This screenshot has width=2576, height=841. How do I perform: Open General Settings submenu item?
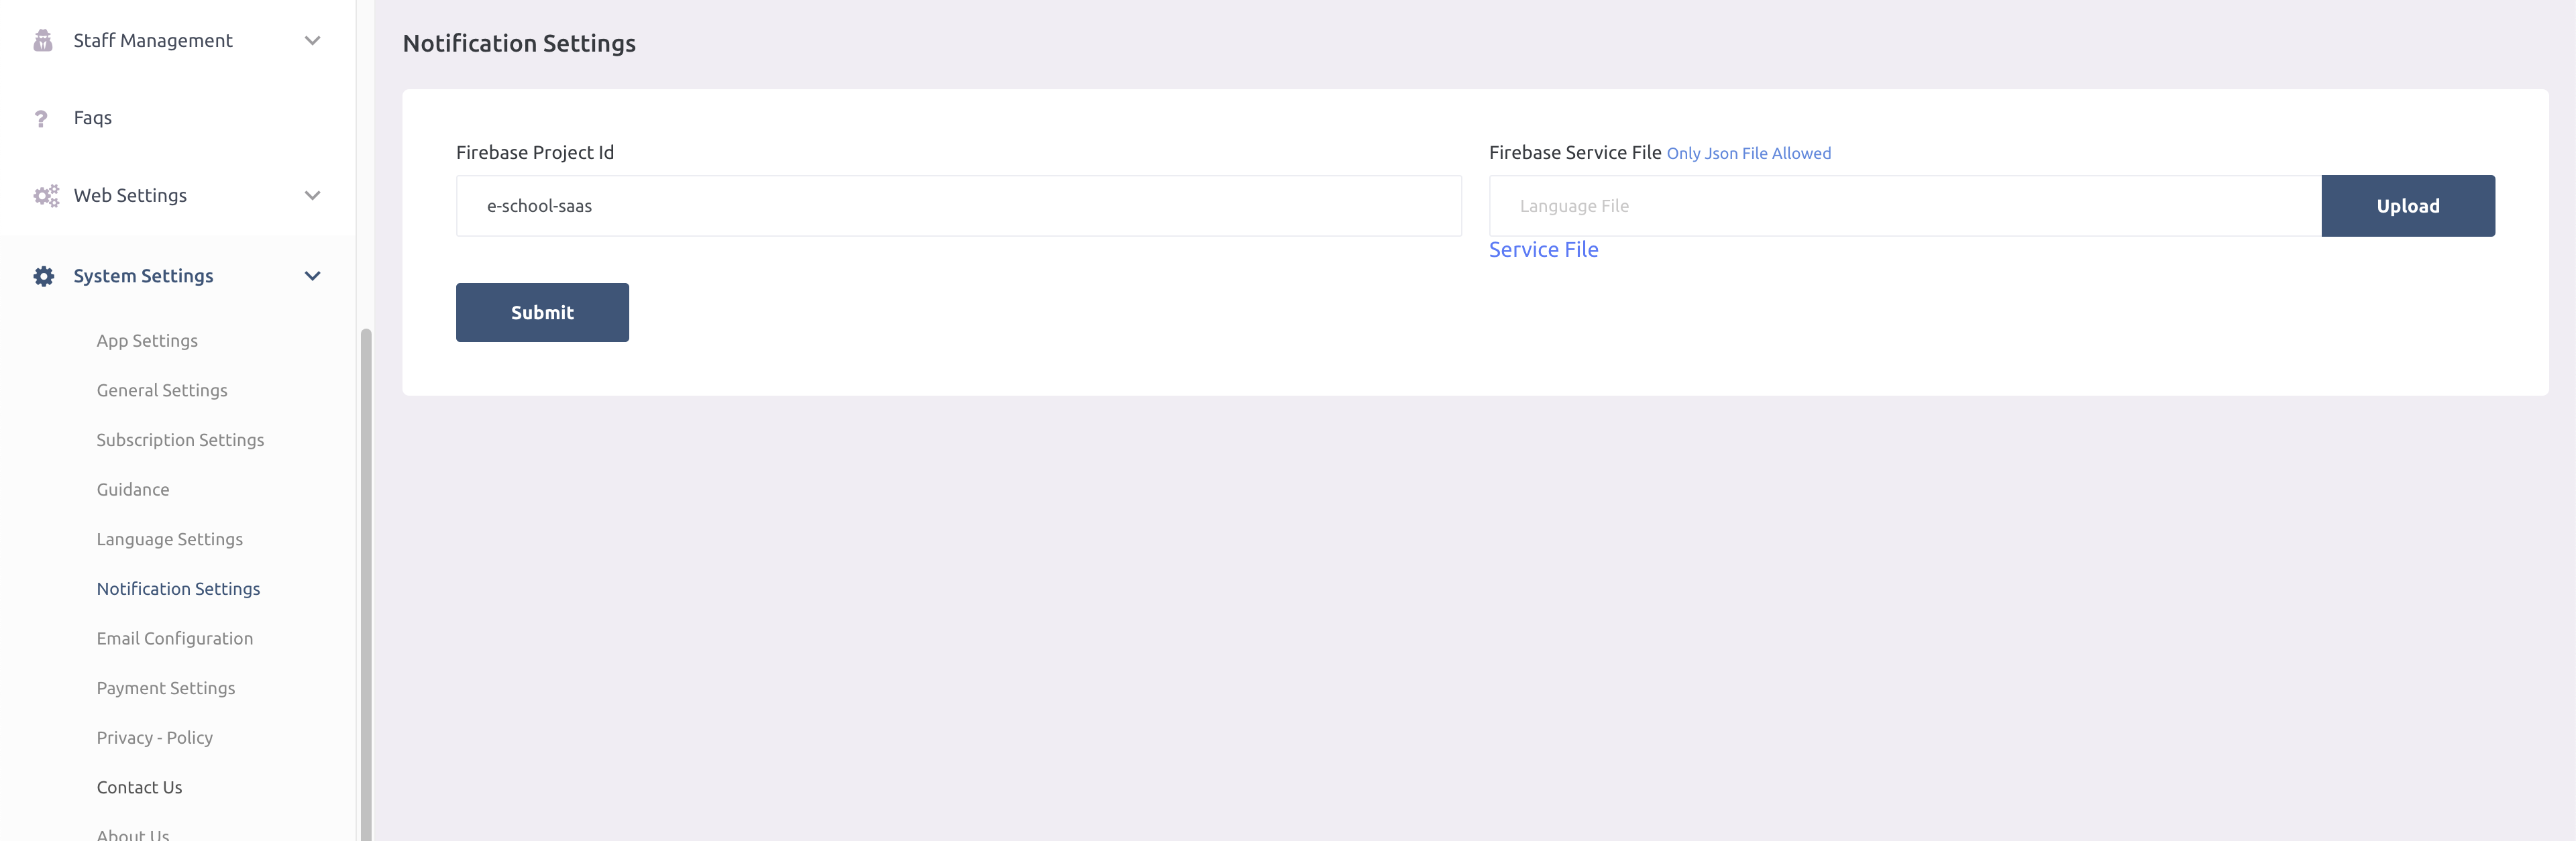pos(162,391)
